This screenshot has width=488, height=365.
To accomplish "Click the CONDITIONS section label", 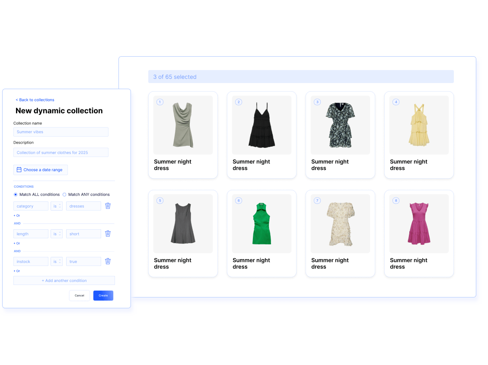I will [x=24, y=186].
